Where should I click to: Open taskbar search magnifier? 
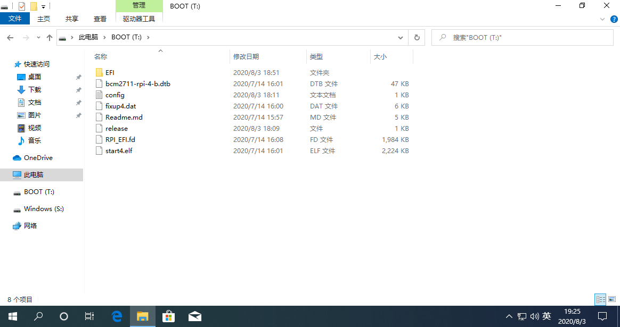pyautogui.click(x=38, y=316)
